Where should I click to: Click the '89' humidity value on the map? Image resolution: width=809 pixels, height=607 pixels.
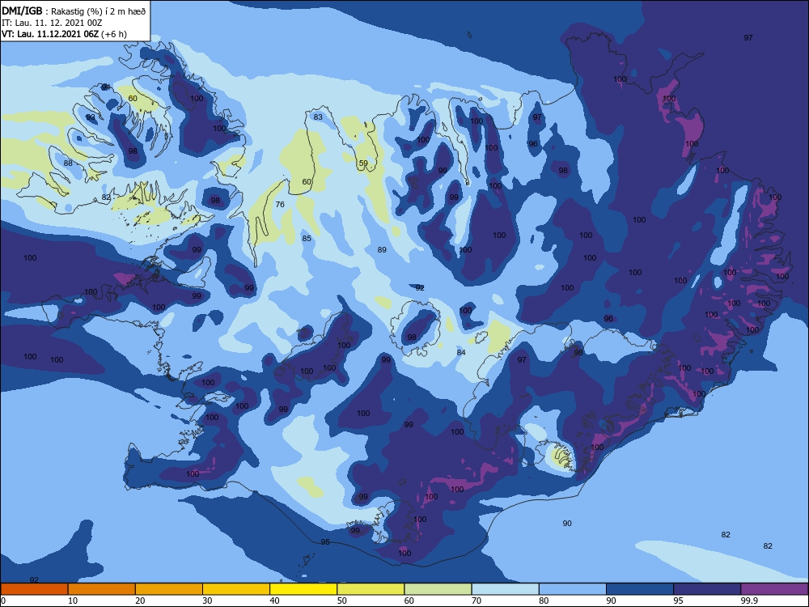pos(382,250)
